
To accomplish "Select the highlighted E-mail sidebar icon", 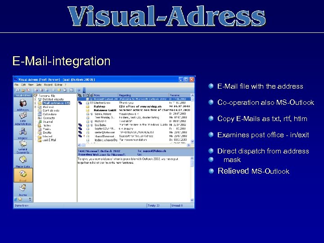I will coord(23,175).
